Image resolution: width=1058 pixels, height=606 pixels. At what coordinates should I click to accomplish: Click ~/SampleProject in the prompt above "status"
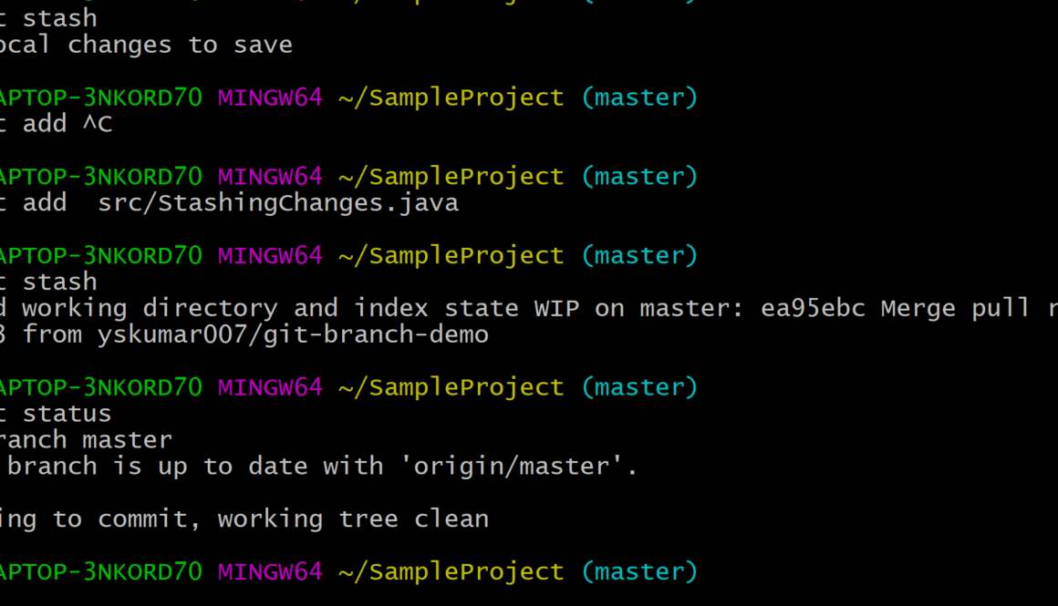pyautogui.click(x=451, y=387)
